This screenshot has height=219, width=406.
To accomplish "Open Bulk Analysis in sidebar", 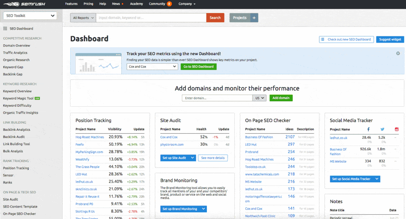I will (x=13, y=151).
